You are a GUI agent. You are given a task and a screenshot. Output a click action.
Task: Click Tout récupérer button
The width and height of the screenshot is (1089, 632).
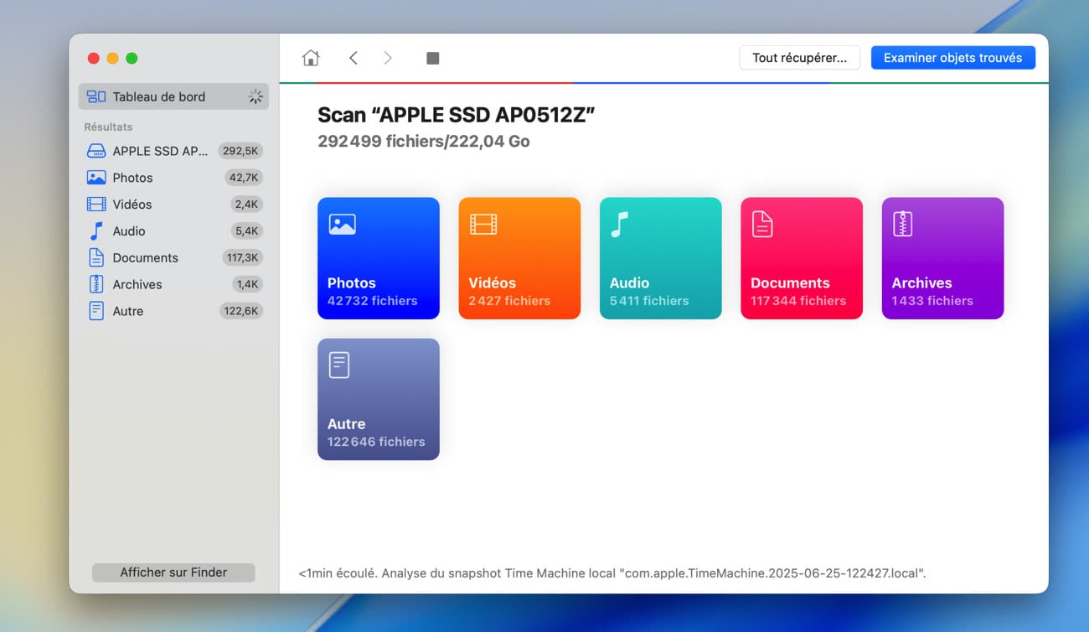pos(799,58)
